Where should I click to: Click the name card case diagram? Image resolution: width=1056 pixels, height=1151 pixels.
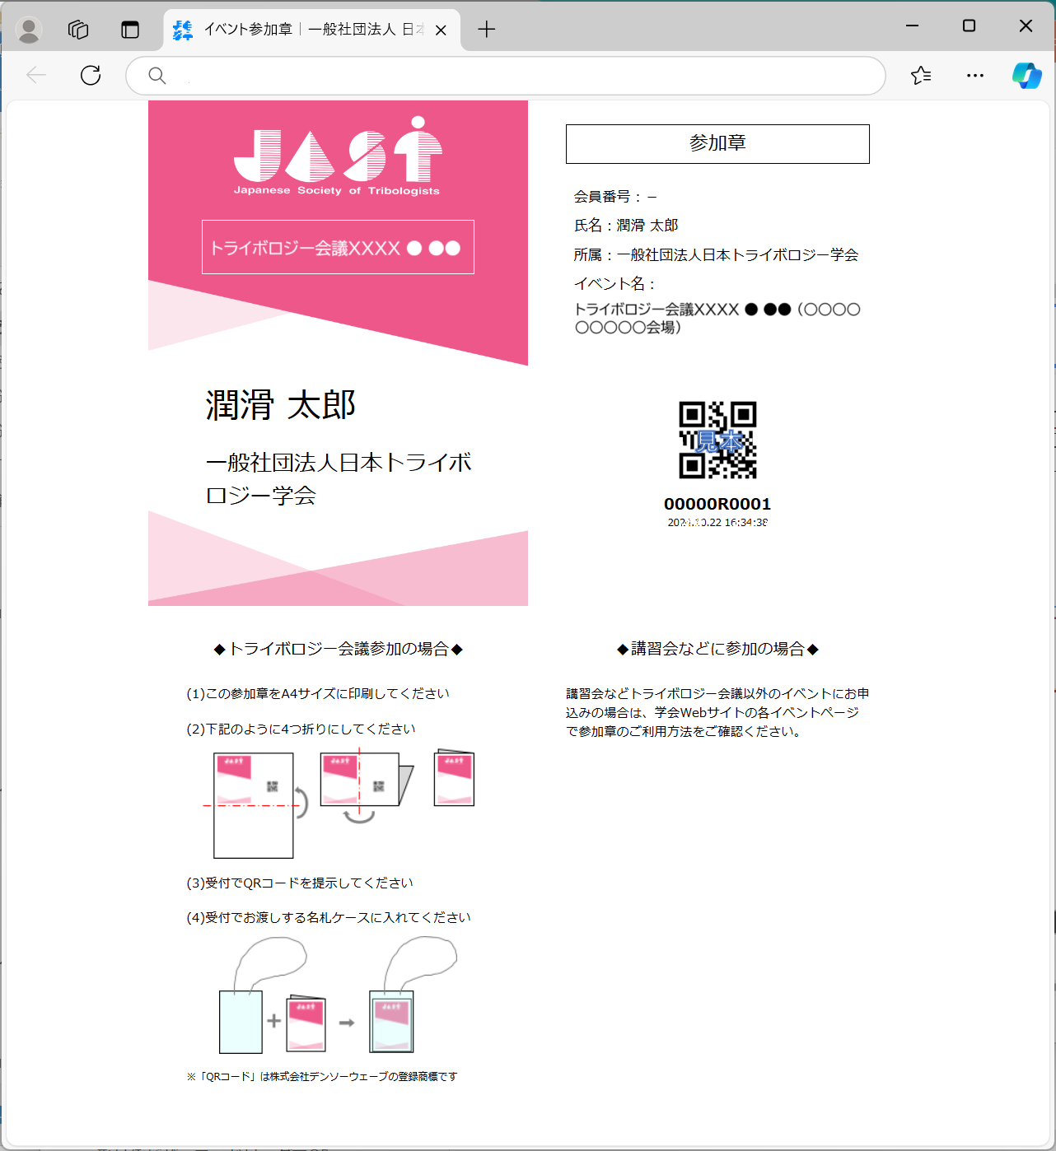[x=338, y=997]
